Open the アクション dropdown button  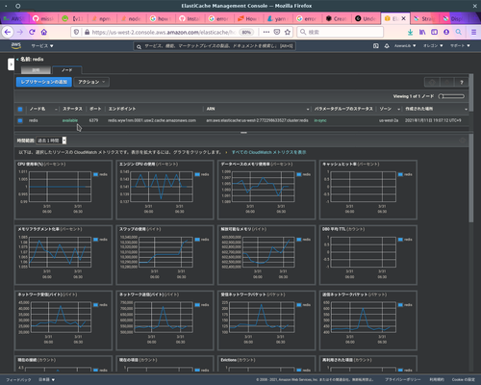pyautogui.click(x=91, y=82)
